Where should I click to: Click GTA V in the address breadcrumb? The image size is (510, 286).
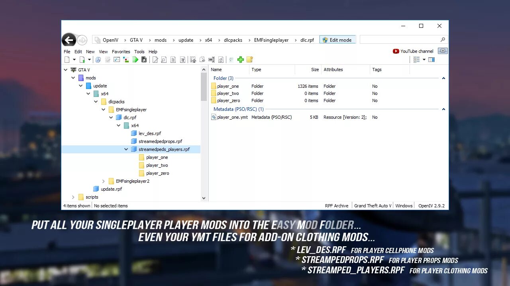click(136, 40)
